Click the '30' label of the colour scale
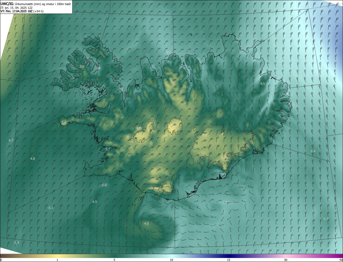 click(286, 260)
